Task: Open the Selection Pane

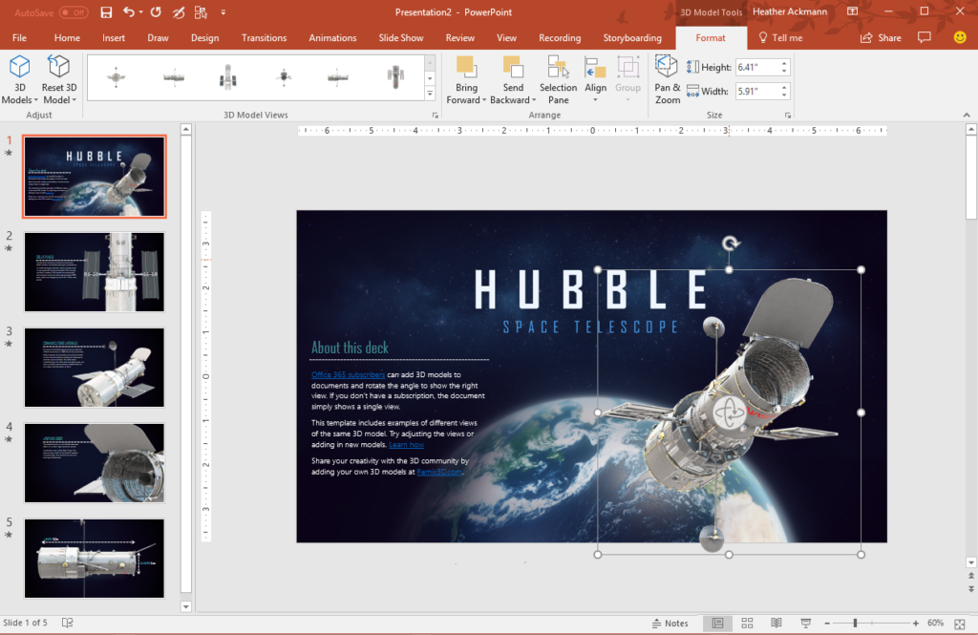Action: pos(558,80)
